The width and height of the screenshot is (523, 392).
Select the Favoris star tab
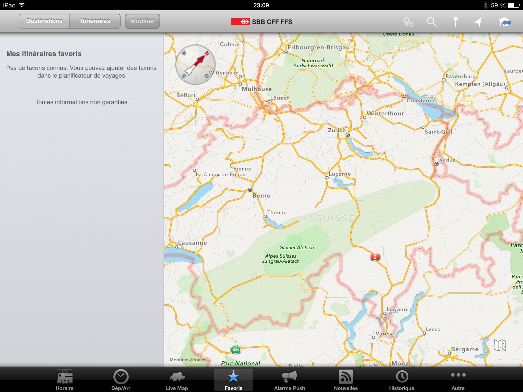233,380
